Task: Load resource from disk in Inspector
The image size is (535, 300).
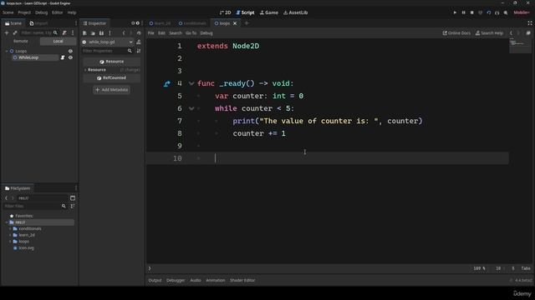Action: pos(93,33)
